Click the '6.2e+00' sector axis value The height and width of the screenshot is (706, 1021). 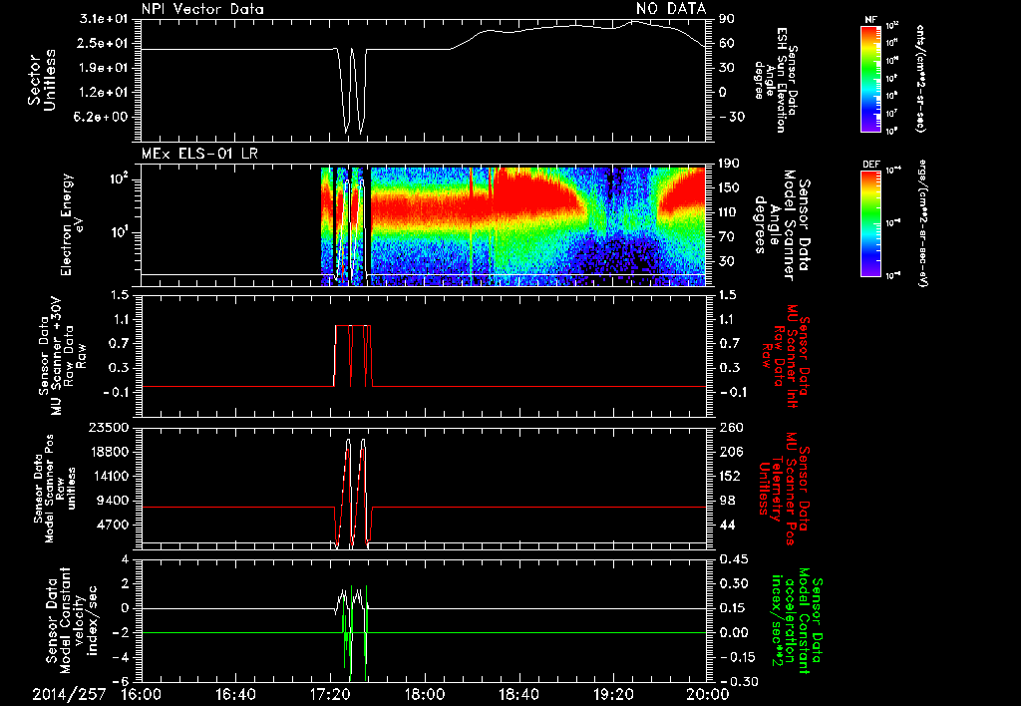103,118
